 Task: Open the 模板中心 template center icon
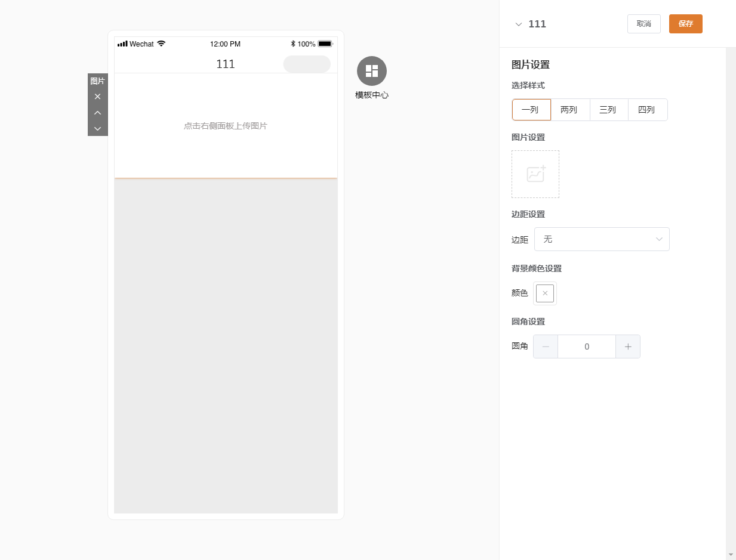click(371, 71)
